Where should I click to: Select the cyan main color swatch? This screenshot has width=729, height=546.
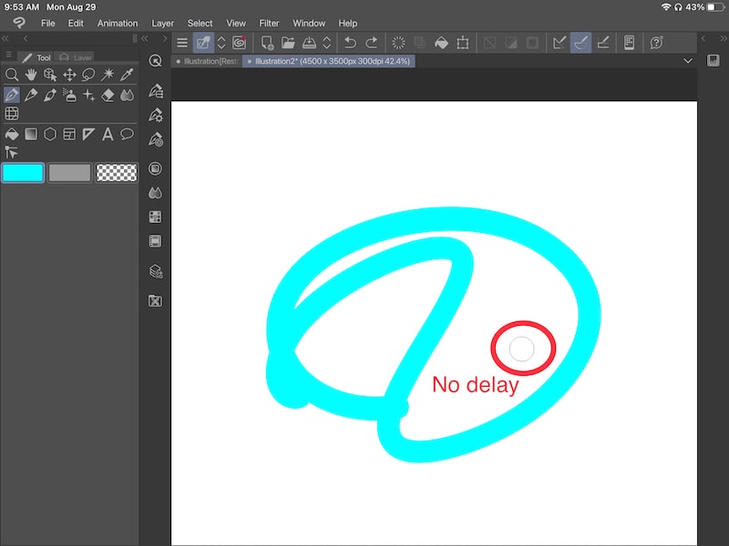point(23,172)
